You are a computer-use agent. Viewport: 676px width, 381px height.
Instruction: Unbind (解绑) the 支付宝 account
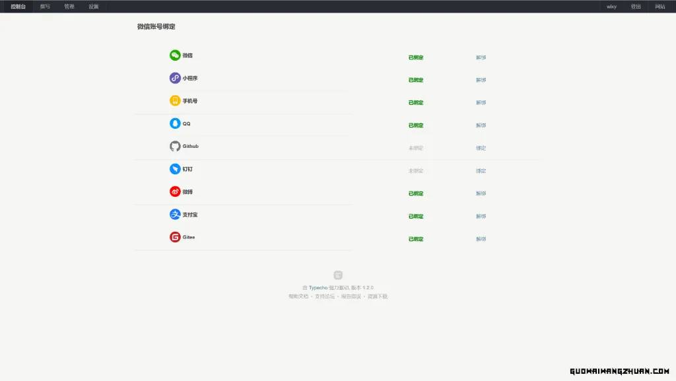(x=481, y=217)
